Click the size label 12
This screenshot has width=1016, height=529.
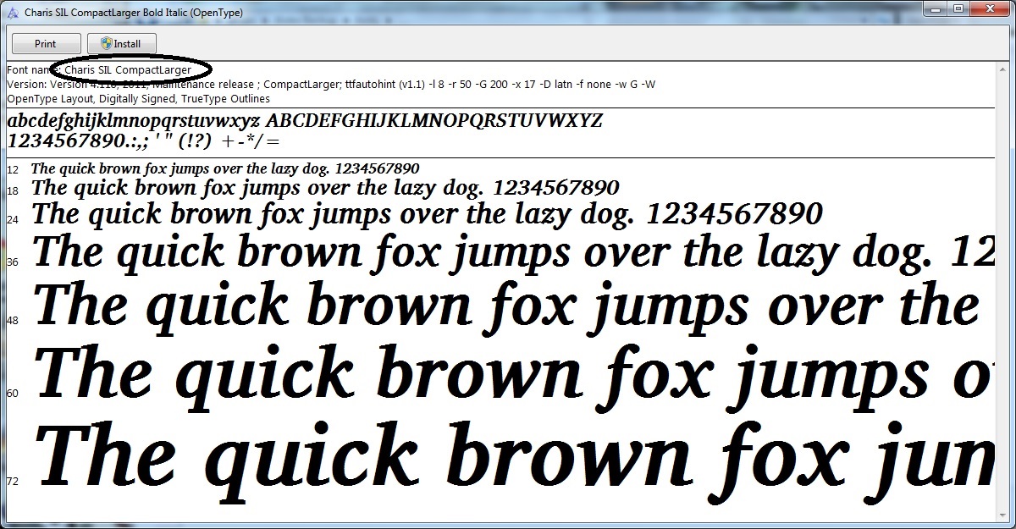13,170
